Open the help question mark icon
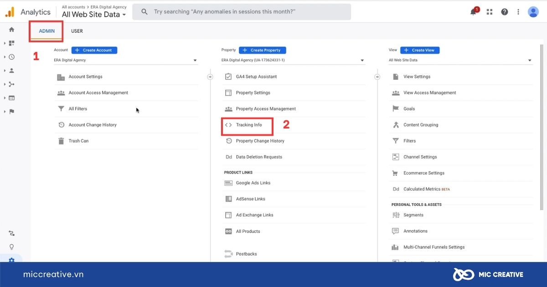 click(x=505, y=12)
